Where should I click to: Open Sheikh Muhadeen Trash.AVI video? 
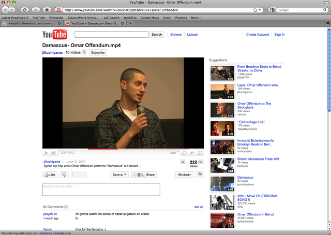pyautogui.click(x=258, y=159)
